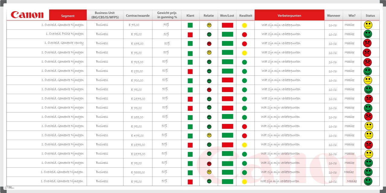
Task: Click the Kwaliteit column header
Action: click(246, 16)
